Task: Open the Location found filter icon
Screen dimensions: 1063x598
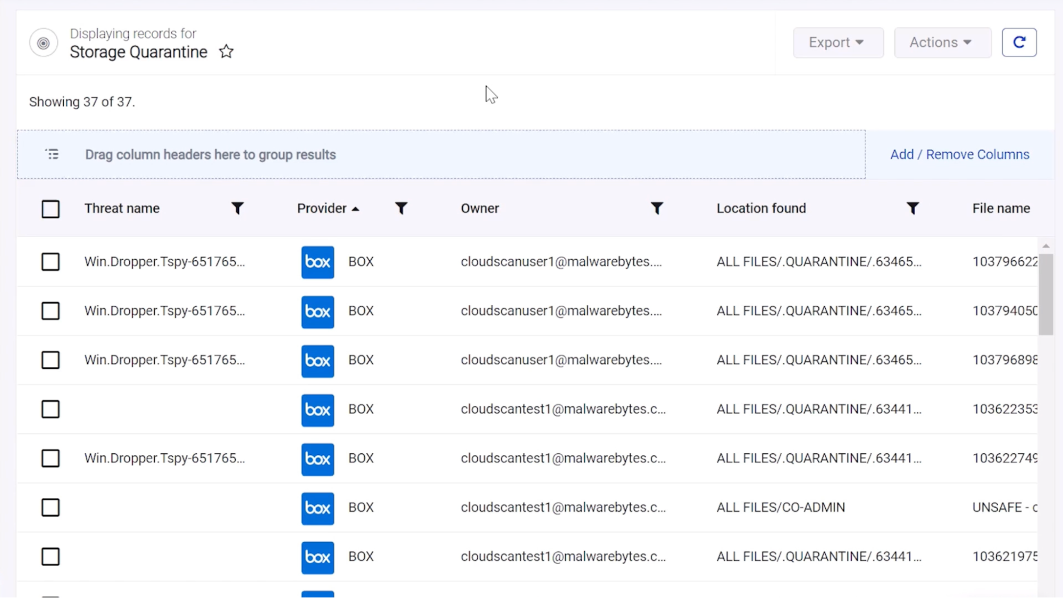Action: pyautogui.click(x=913, y=209)
